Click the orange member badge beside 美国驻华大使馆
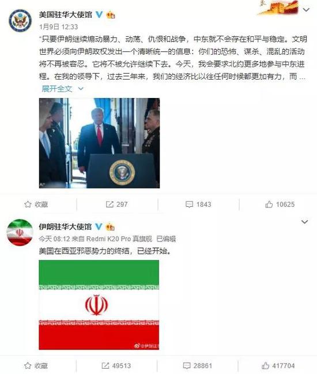The width and height of the screenshot is (317, 374). pyautogui.click(x=111, y=15)
